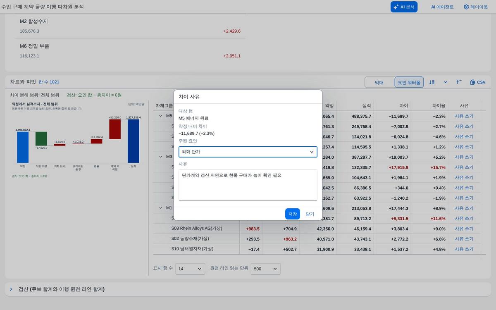The image size is (496, 310).
Task: Export the table with the CSV icon
Action: tap(478, 82)
